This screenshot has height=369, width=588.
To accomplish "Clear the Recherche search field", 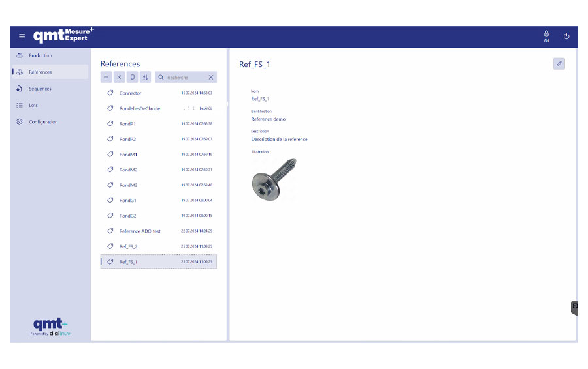I will click(x=210, y=77).
